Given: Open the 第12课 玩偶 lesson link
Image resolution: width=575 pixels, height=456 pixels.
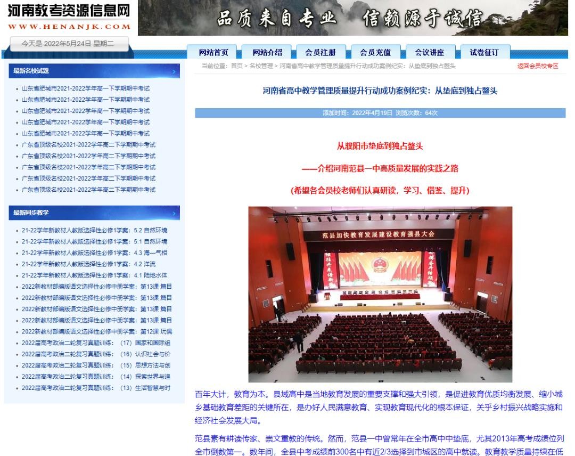Looking at the screenshot, I should tap(96, 331).
